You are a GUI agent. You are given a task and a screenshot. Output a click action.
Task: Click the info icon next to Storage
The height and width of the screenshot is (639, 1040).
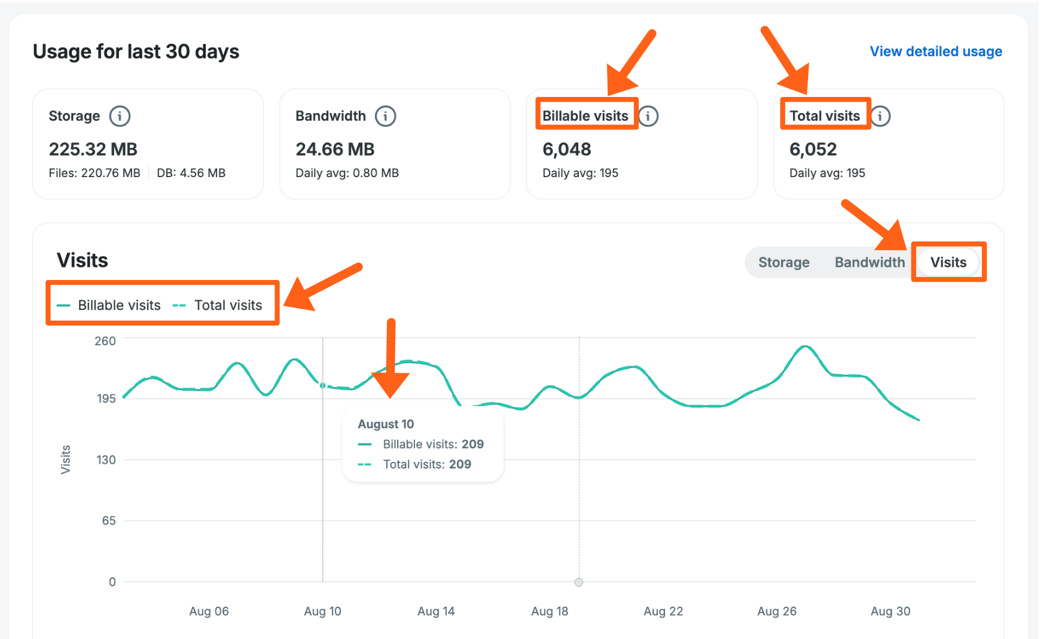tap(120, 116)
